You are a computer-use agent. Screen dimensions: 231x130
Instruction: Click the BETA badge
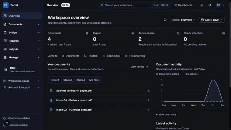tap(65, 5)
